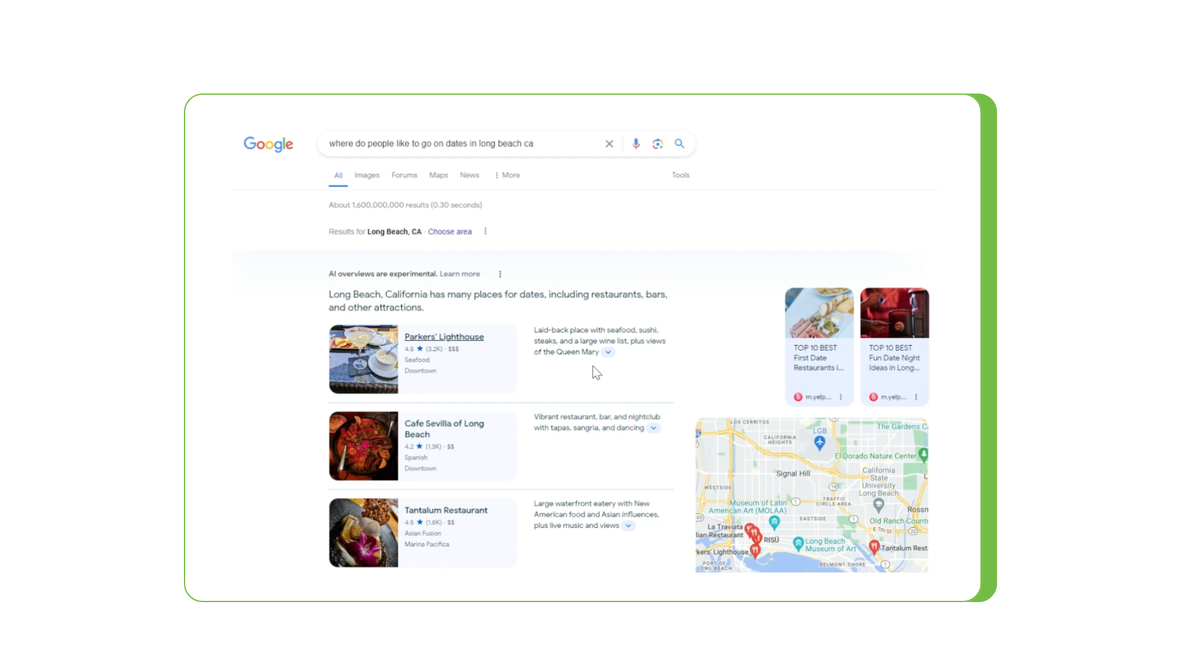Click the About 1,600,000,000 results text
Image resolution: width=1189 pixels, height=669 pixels.
pyautogui.click(x=405, y=205)
